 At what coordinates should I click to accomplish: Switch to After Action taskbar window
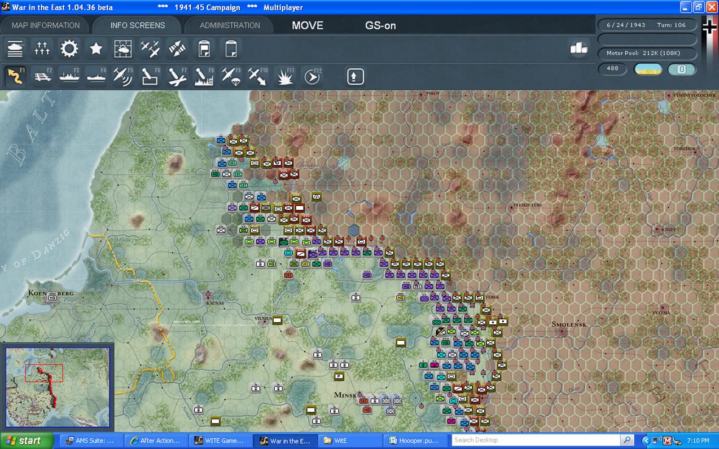click(x=155, y=441)
